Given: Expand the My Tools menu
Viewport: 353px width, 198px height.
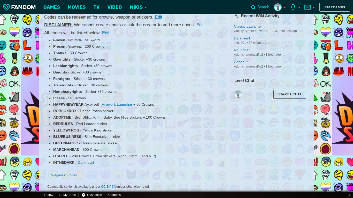Looking at the screenshot, I should (67, 195).
